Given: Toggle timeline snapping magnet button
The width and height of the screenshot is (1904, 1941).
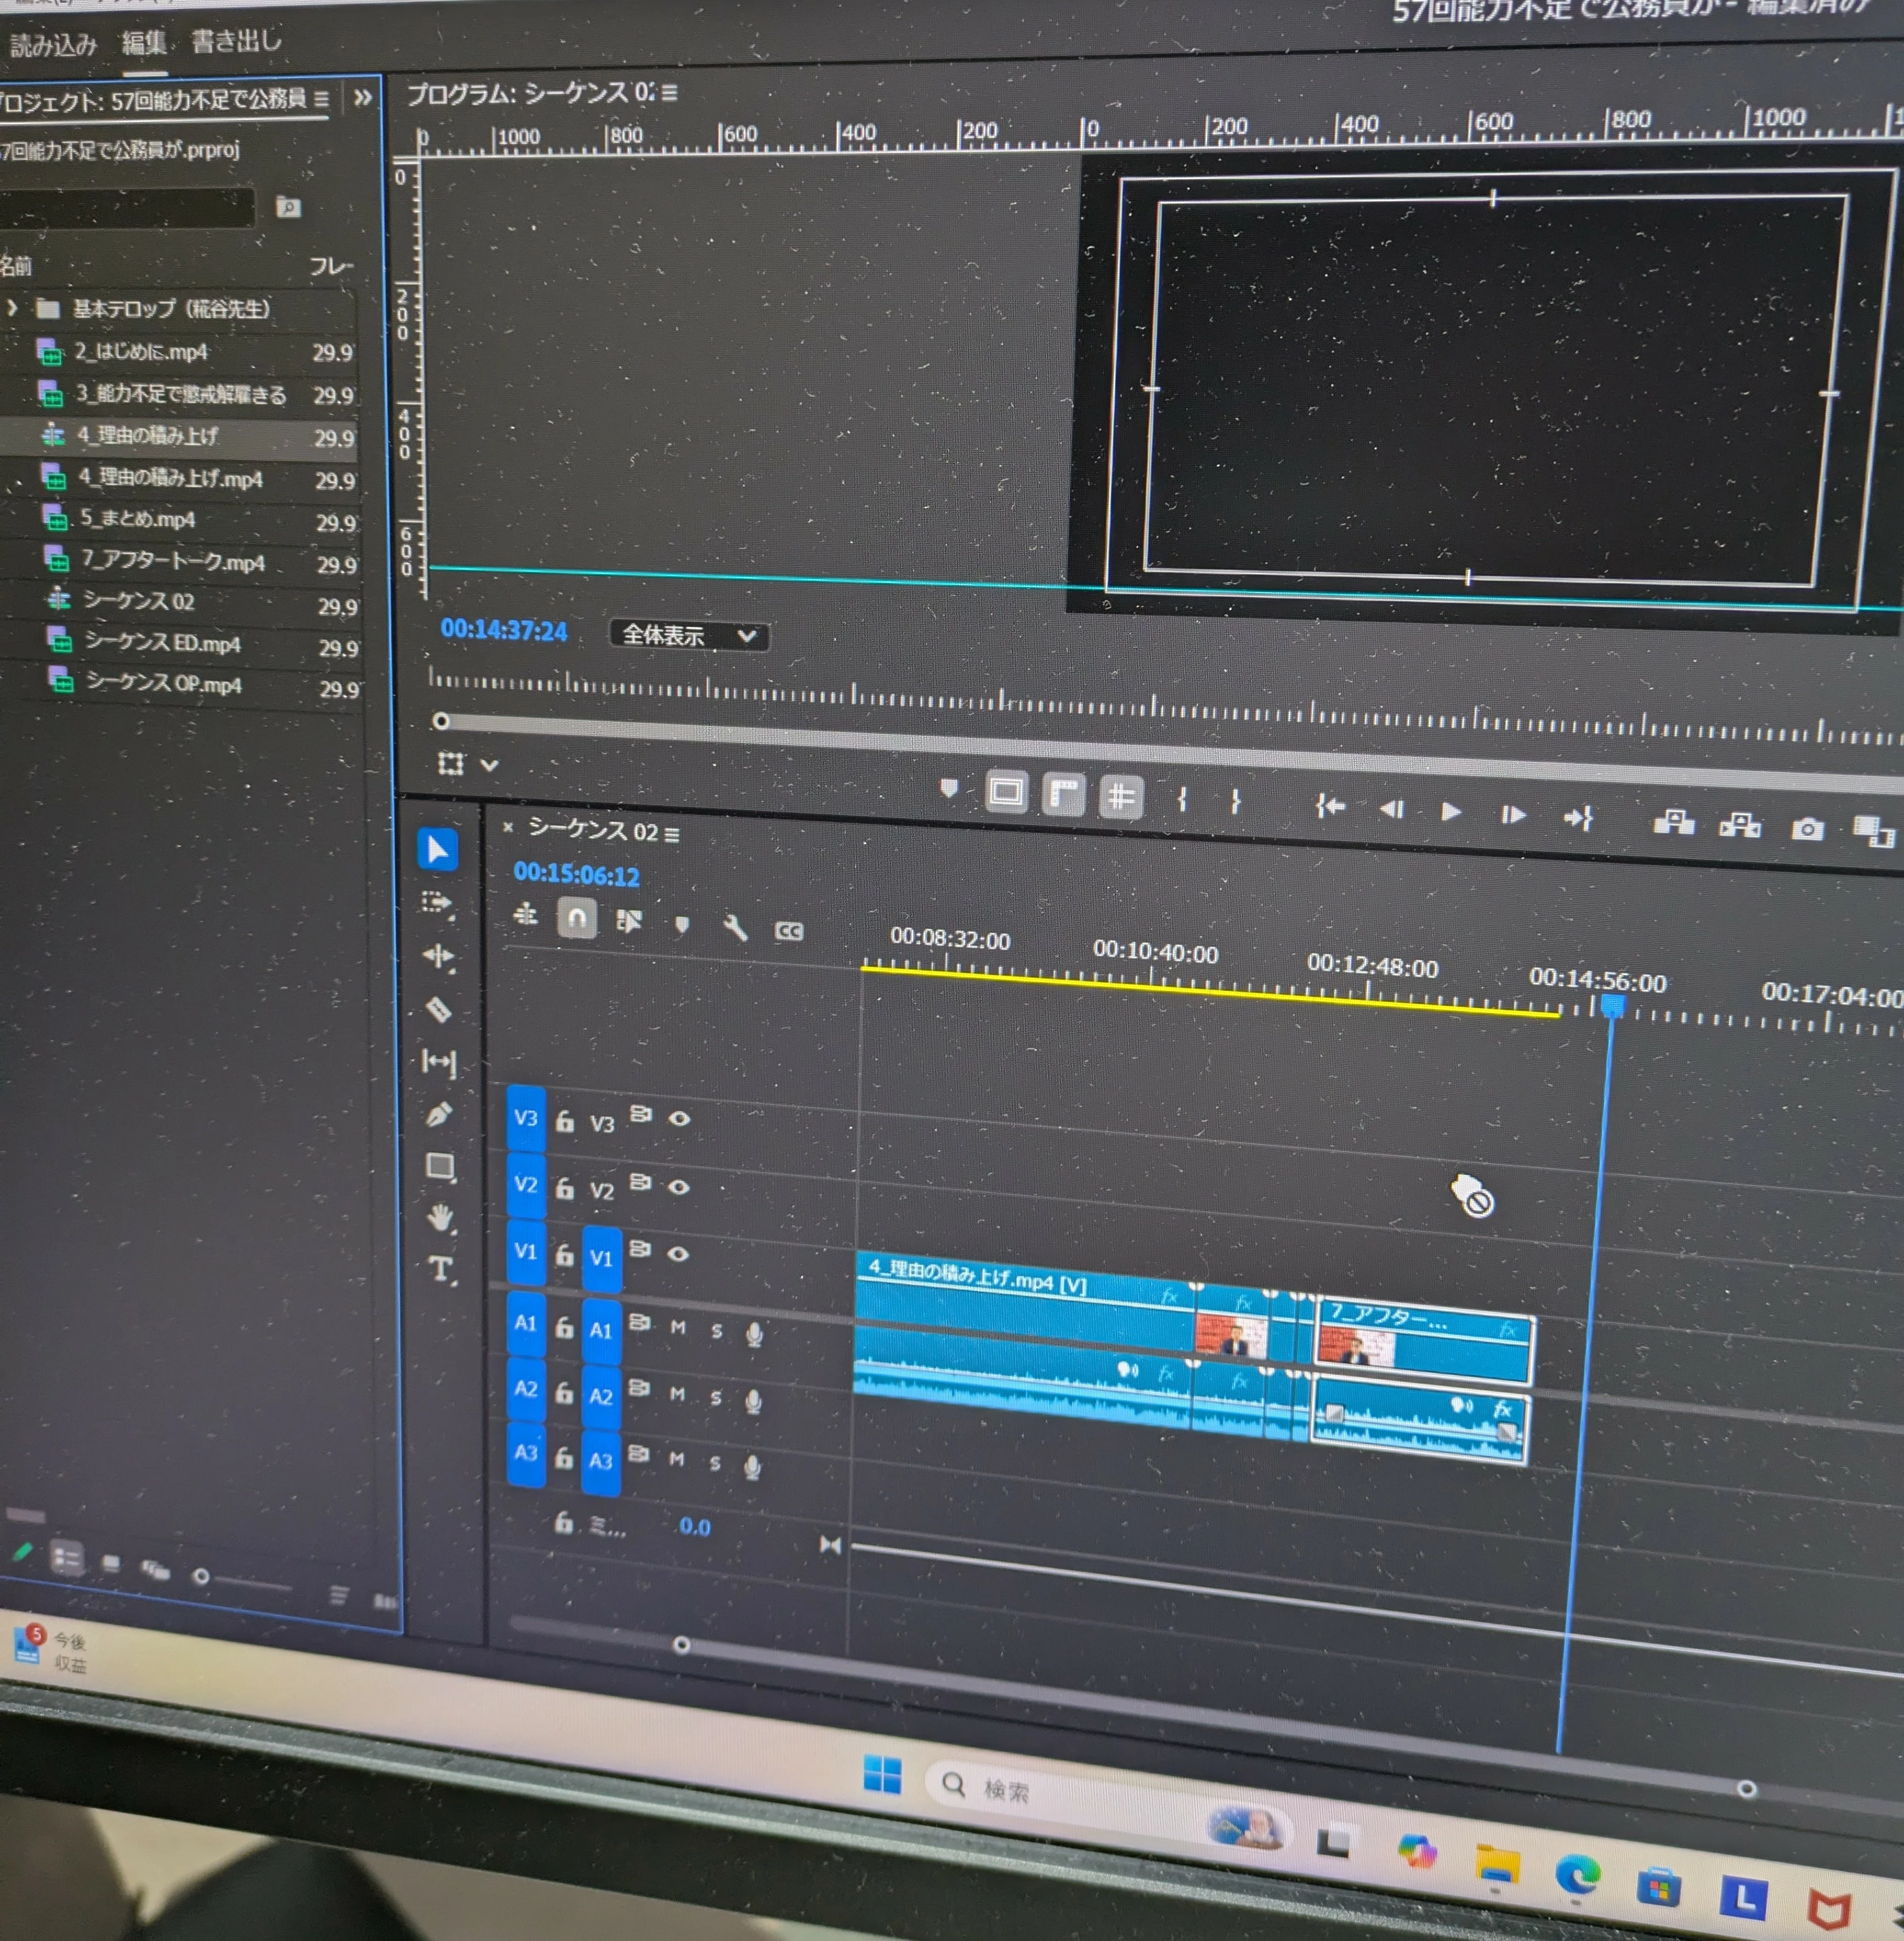Looking at the screenshot, I should click(577, 918).
